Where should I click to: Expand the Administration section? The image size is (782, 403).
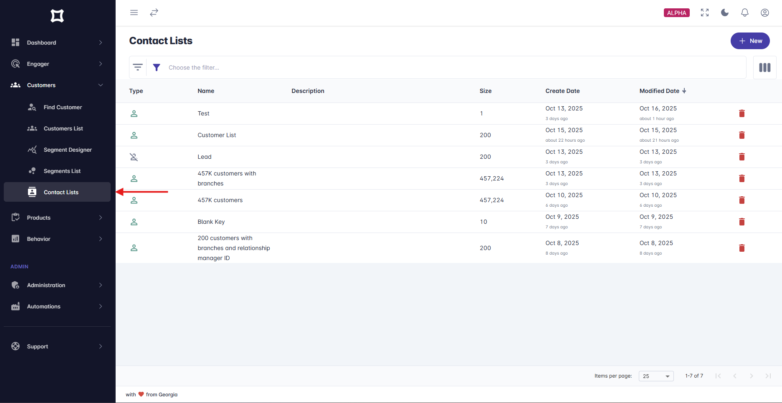tap(101, 285)
